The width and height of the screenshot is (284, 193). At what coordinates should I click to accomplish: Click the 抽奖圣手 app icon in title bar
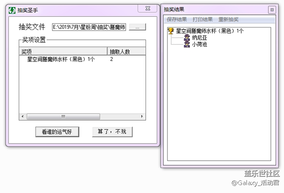point(12,10)
